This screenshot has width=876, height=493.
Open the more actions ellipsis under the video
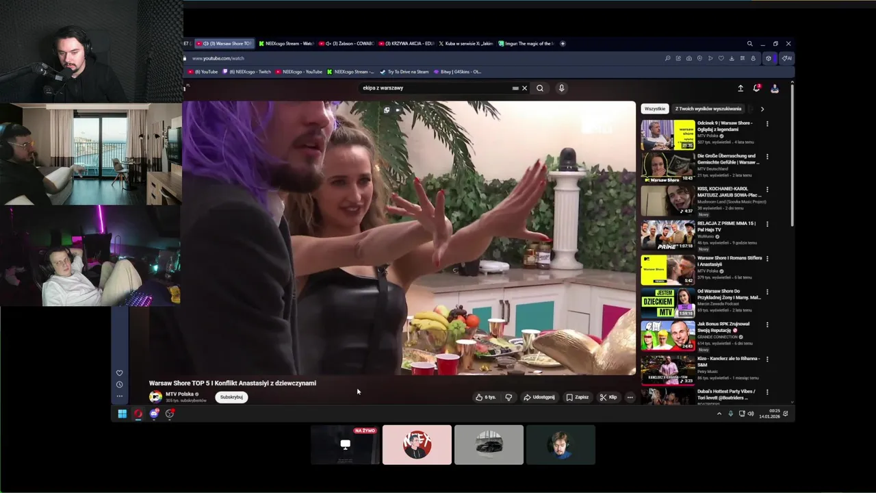630,397
